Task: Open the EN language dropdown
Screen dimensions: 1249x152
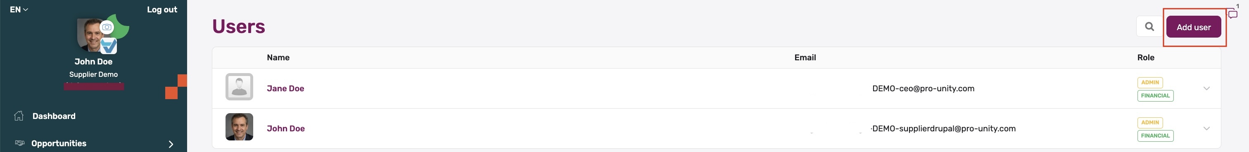Action: coord(19,9)
